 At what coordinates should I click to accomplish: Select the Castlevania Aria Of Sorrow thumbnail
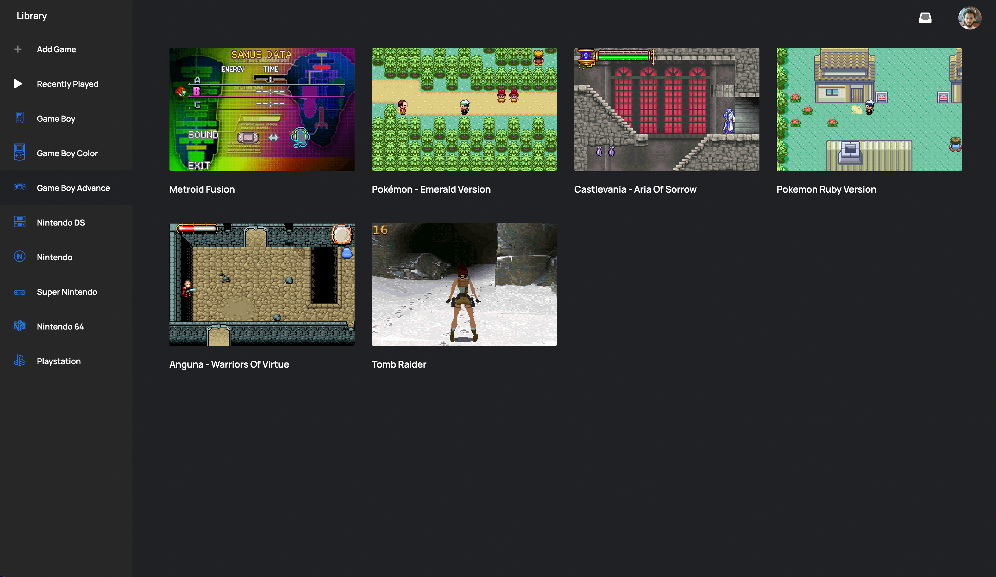click(x=666, y=109)
